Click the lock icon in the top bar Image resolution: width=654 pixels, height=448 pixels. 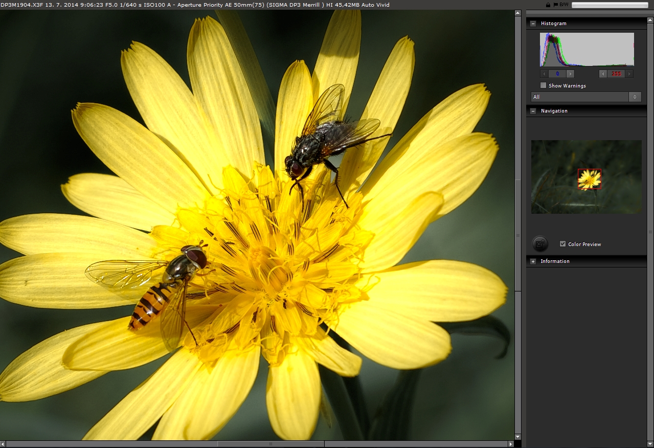[x=548, y=5]
